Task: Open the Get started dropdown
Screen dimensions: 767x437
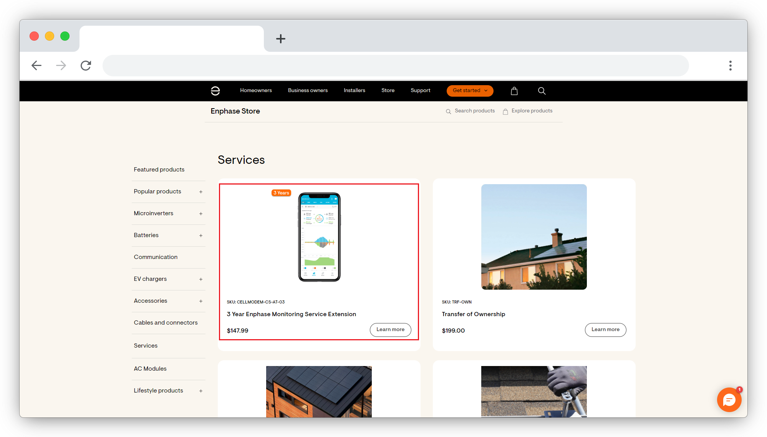Action: (470, 91)
